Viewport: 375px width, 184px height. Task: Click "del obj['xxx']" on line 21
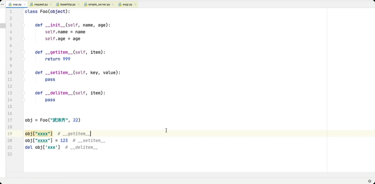[43, 147]
